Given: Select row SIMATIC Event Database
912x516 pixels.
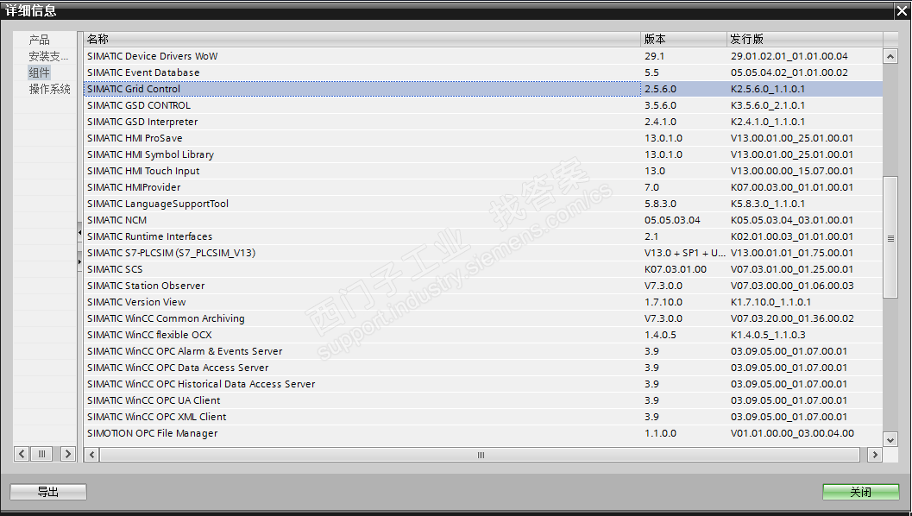Looking at the screenshot, I should pos(483,72).
